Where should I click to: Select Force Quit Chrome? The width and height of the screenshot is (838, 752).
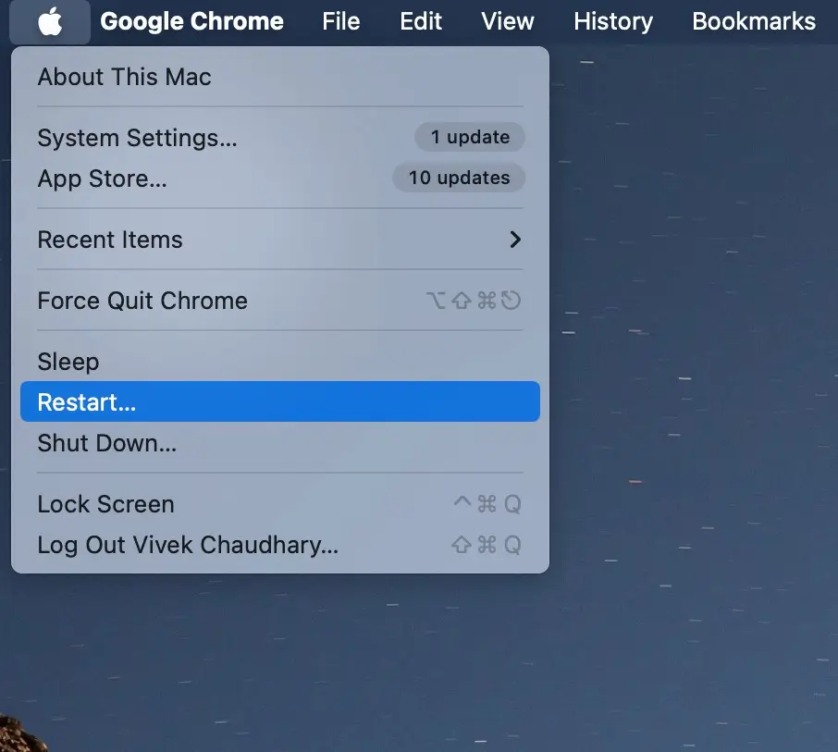(x=280, y=301)
